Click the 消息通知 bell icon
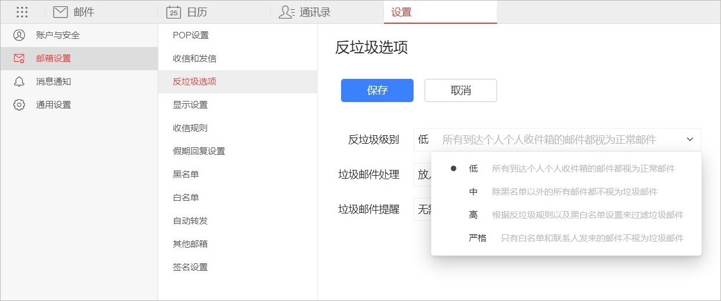 (x=19, y=82)
